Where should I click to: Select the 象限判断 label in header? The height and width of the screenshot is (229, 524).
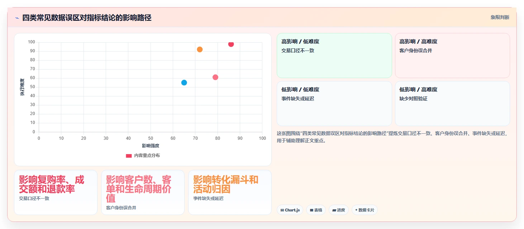pos(500,17)
